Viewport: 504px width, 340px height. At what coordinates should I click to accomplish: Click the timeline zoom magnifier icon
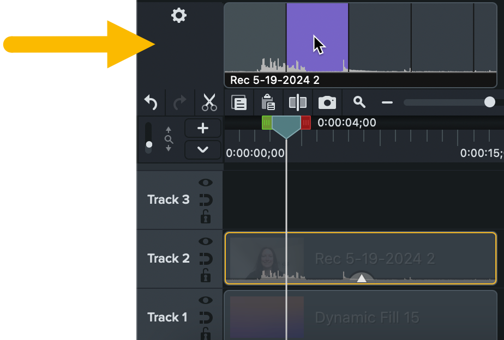(x=359, y=102)
